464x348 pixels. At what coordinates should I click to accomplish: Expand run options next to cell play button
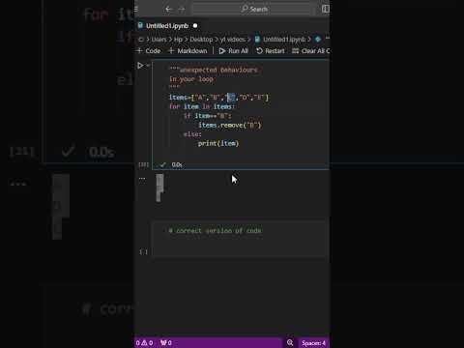click(x=148, y=66)
